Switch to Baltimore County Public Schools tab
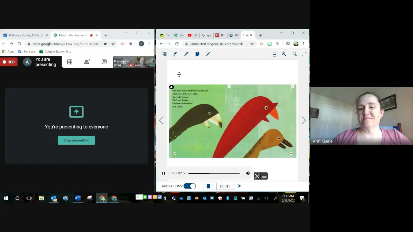 [x=26, y=35]
